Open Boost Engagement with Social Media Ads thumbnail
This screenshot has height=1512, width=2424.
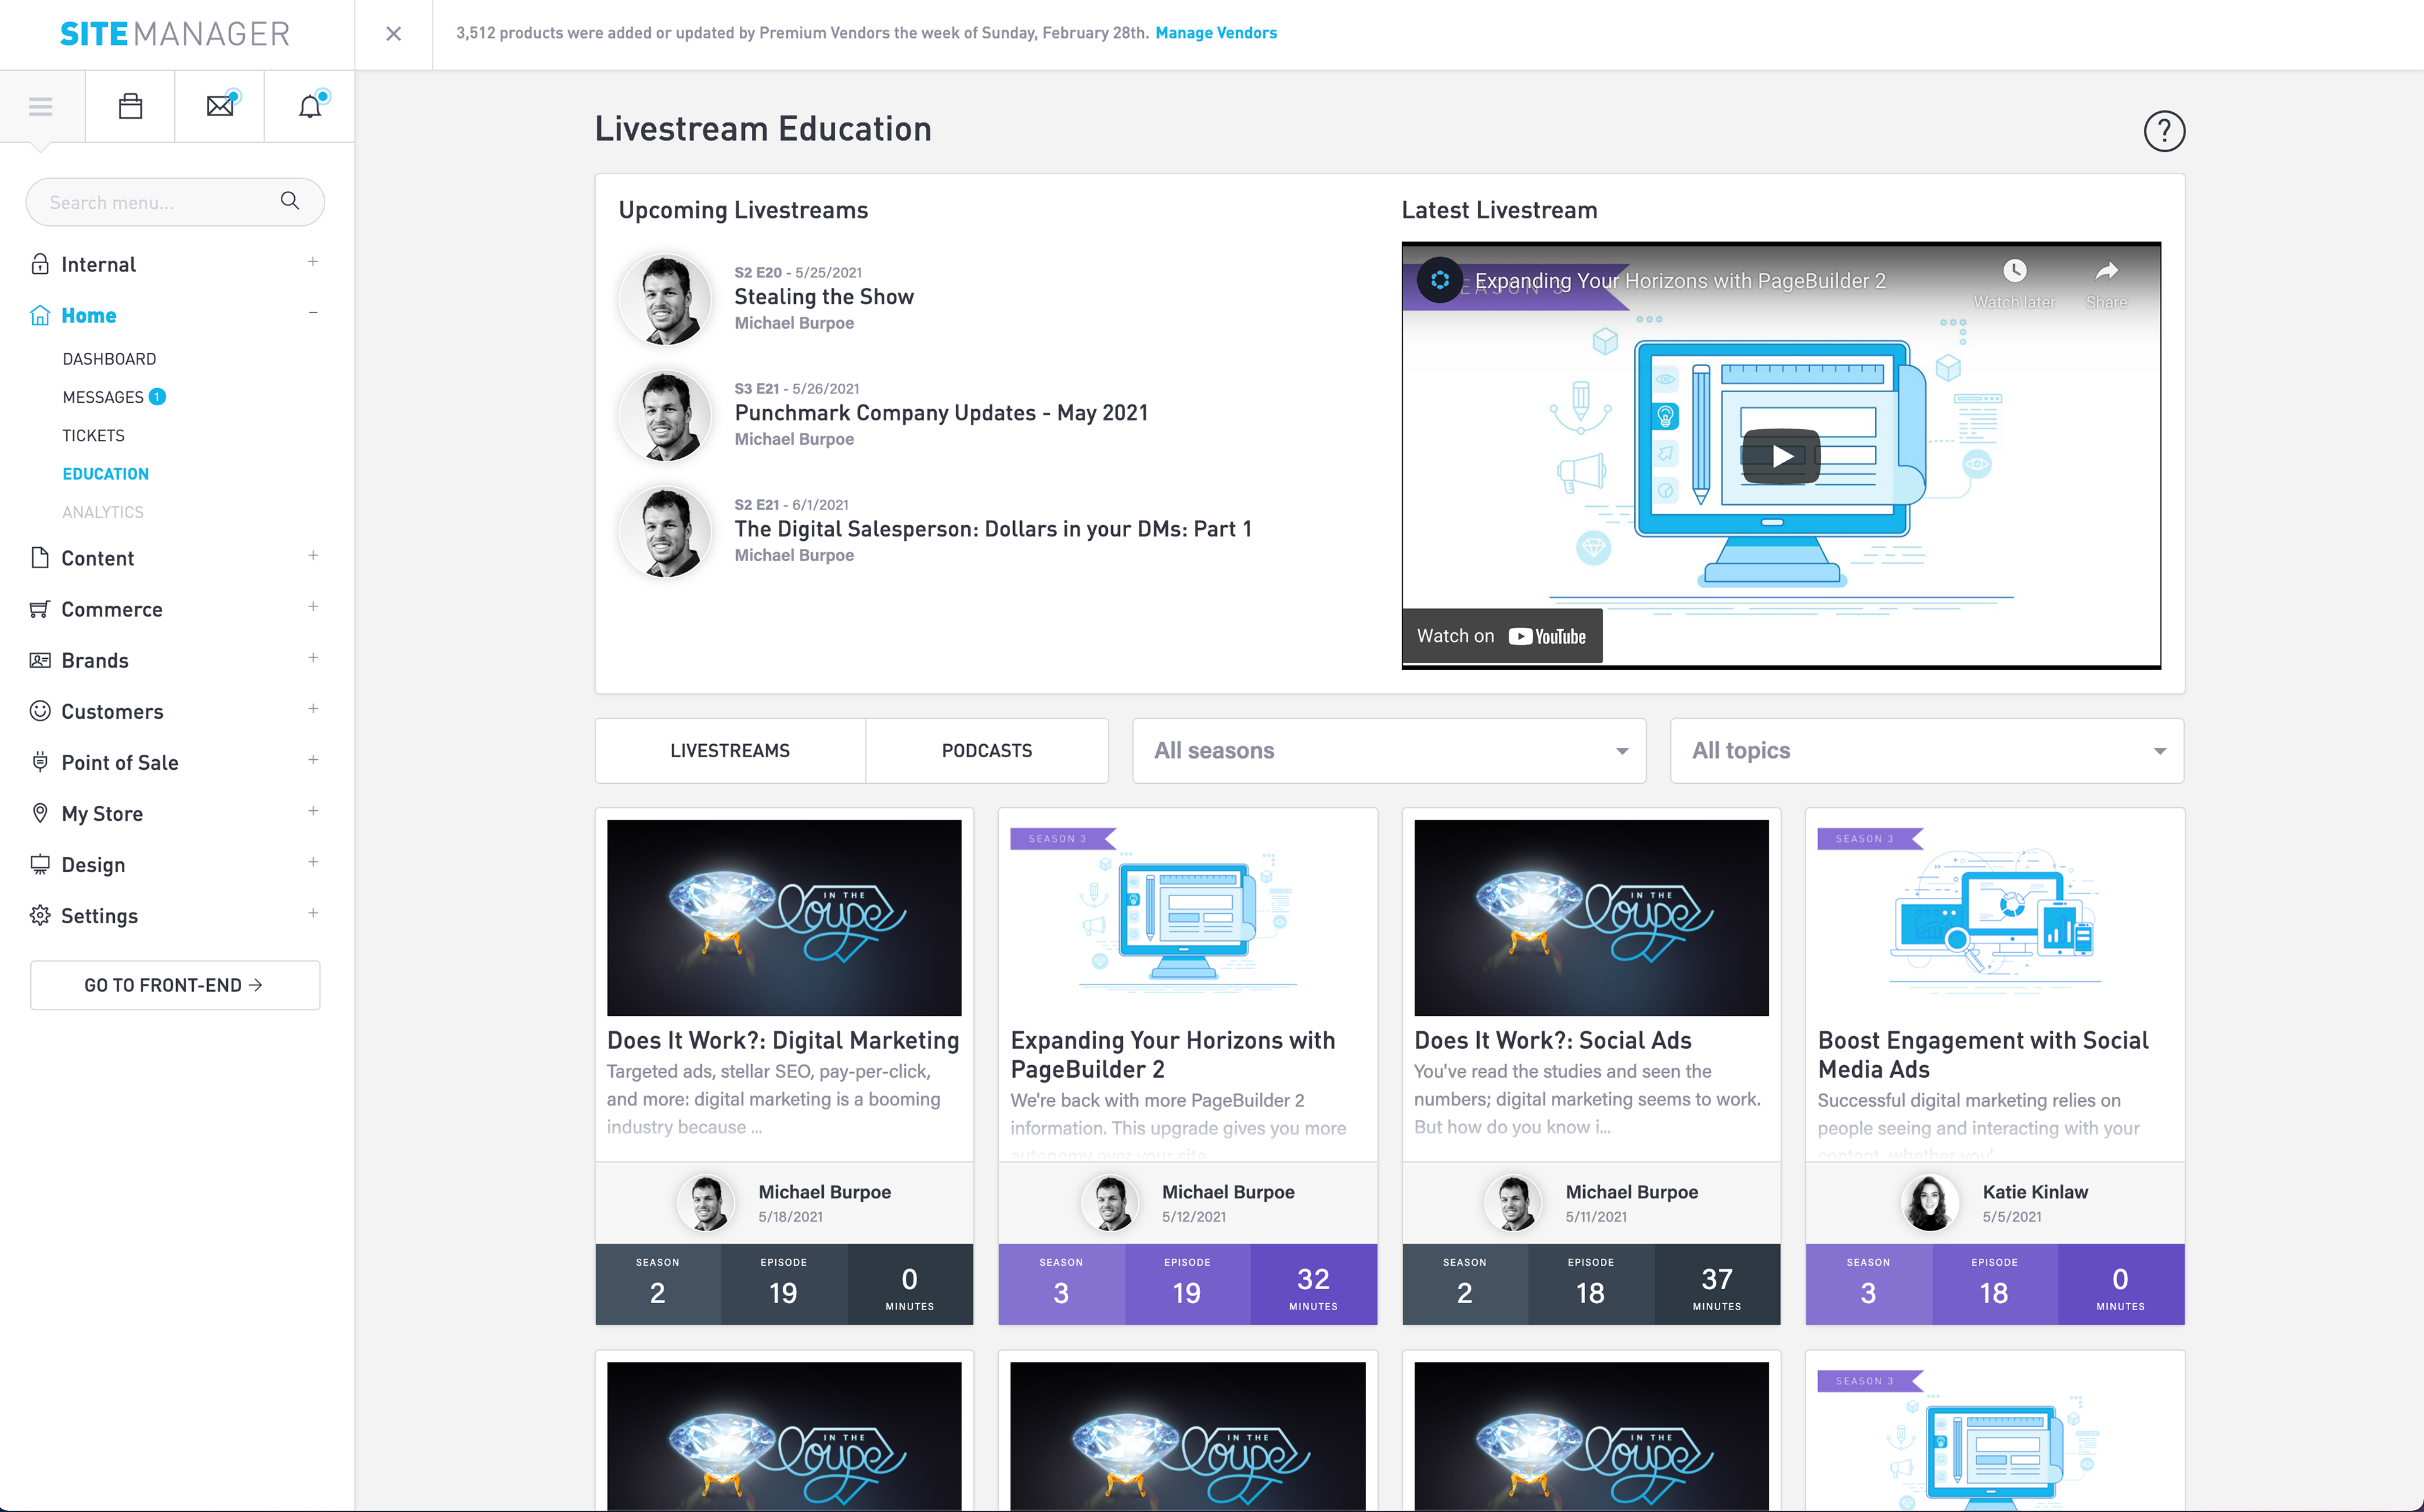coord(1995,917)
